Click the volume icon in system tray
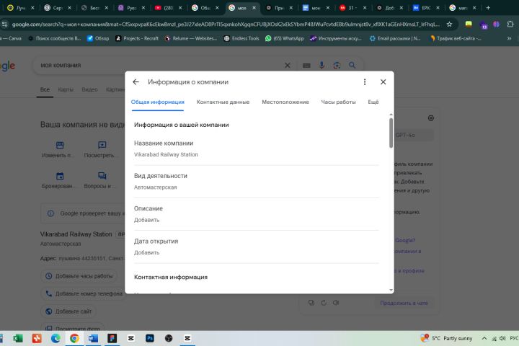Screen dimensions: 519x346 (502, 338)
